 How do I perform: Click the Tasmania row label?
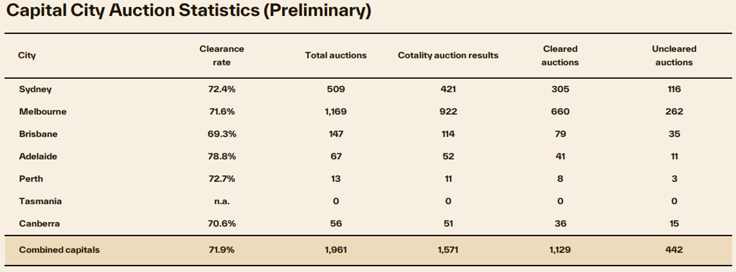(40, 201)
